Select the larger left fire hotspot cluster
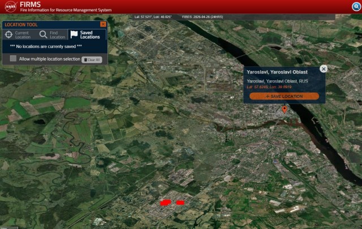This screenshot has width=362, height=229. point(165,202)
